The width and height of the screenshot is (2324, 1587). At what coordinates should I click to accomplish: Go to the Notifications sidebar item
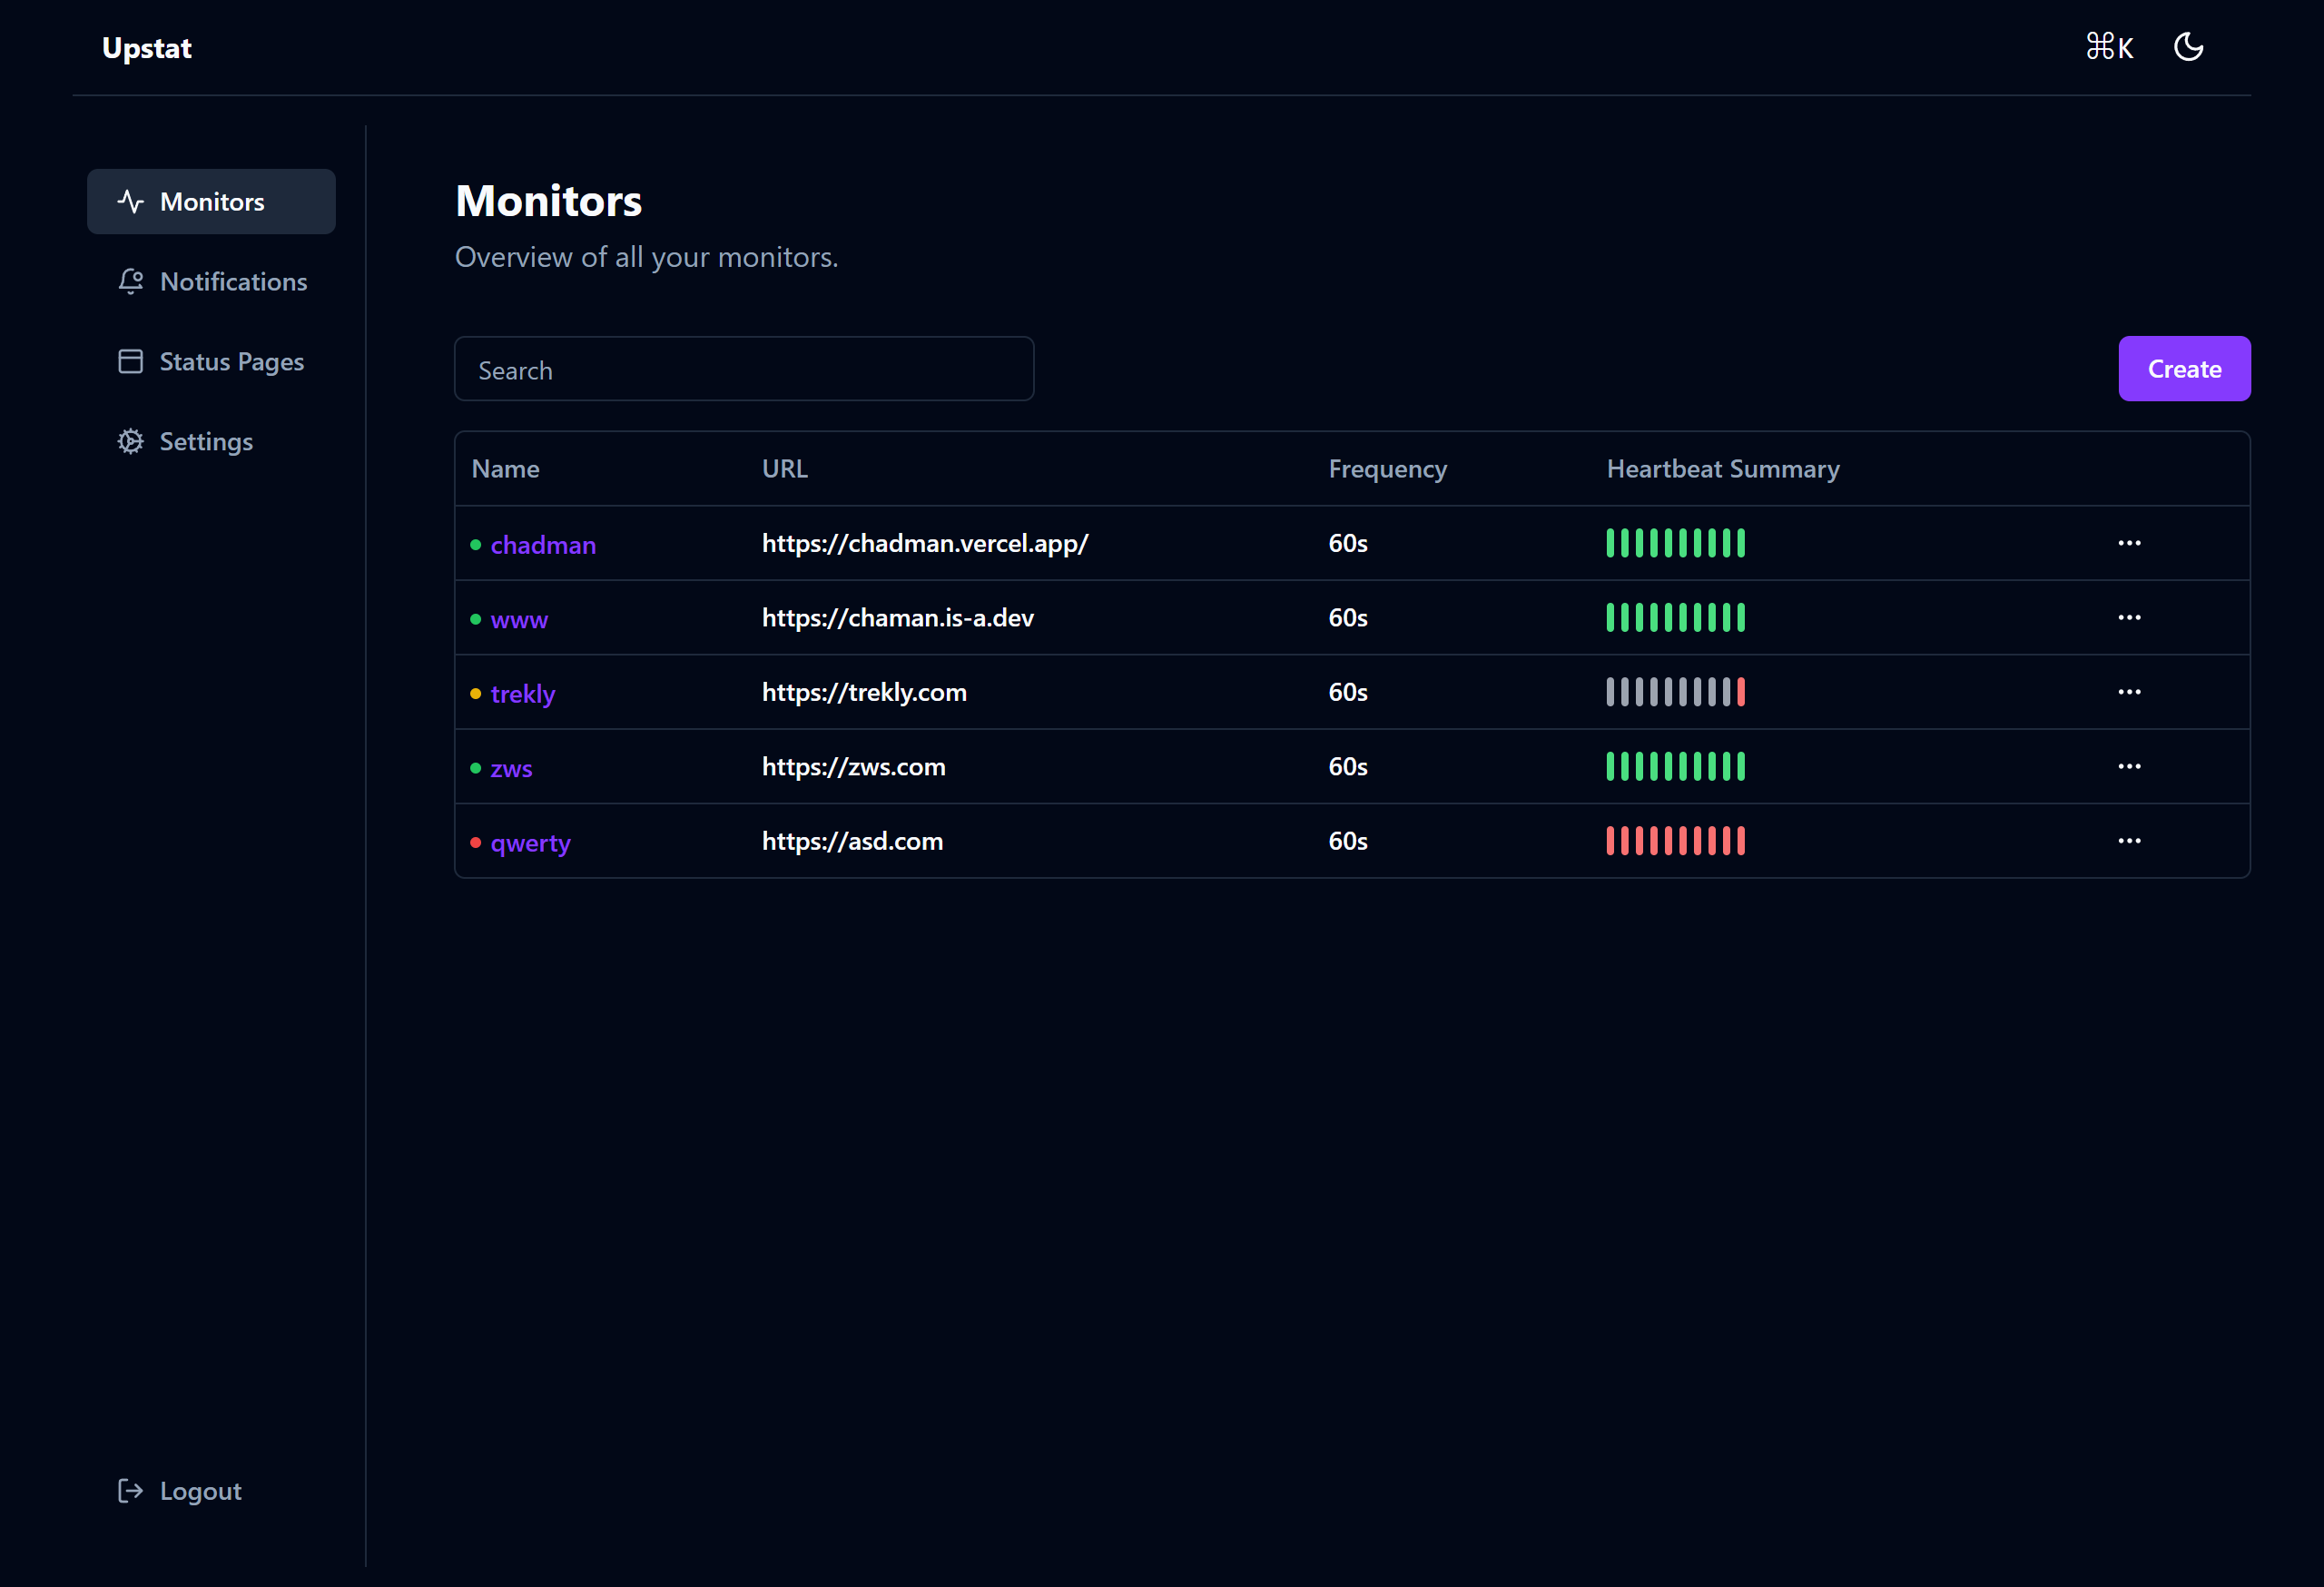pyautogui.click(x=233, y=282)
